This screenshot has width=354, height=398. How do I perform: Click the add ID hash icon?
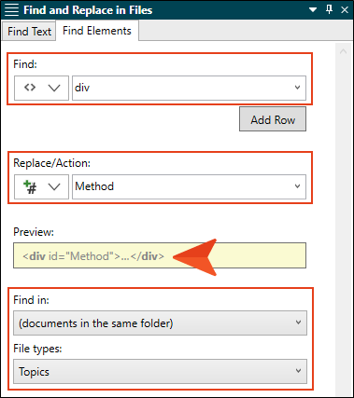click(30, 186)
